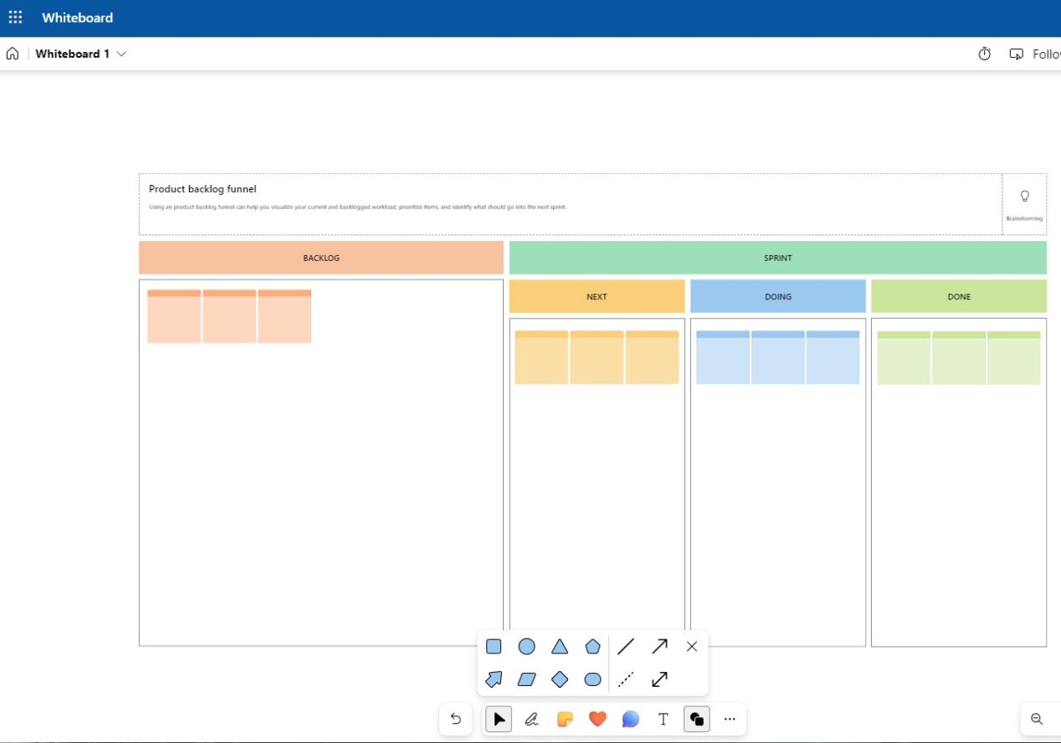Add a reaction with the heart icon

597,719
